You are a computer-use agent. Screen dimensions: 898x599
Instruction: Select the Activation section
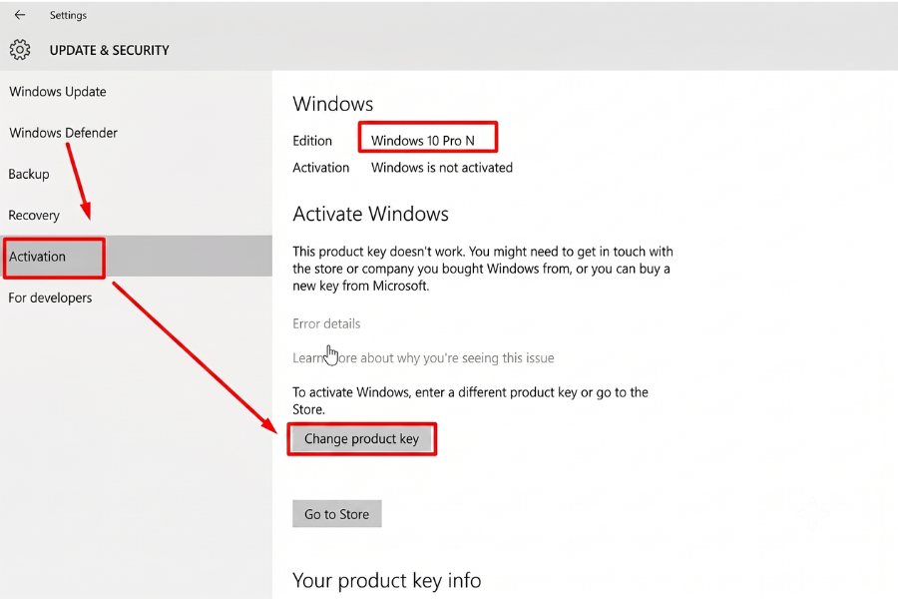[137, 257]
